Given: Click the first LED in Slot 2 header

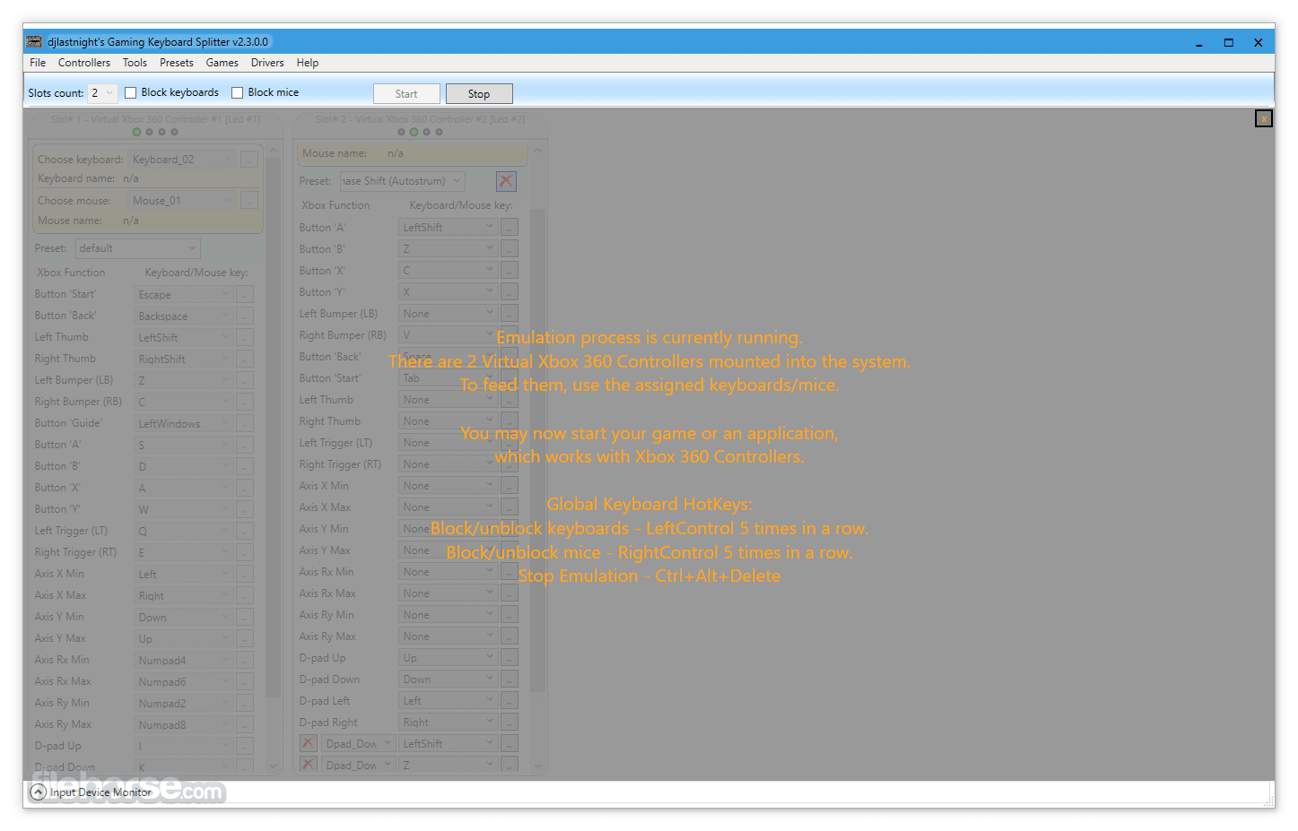Looking at the screenshot, I should [x=401, y=132].
